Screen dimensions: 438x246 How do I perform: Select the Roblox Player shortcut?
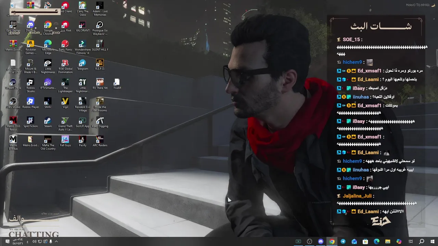point(30,103)
